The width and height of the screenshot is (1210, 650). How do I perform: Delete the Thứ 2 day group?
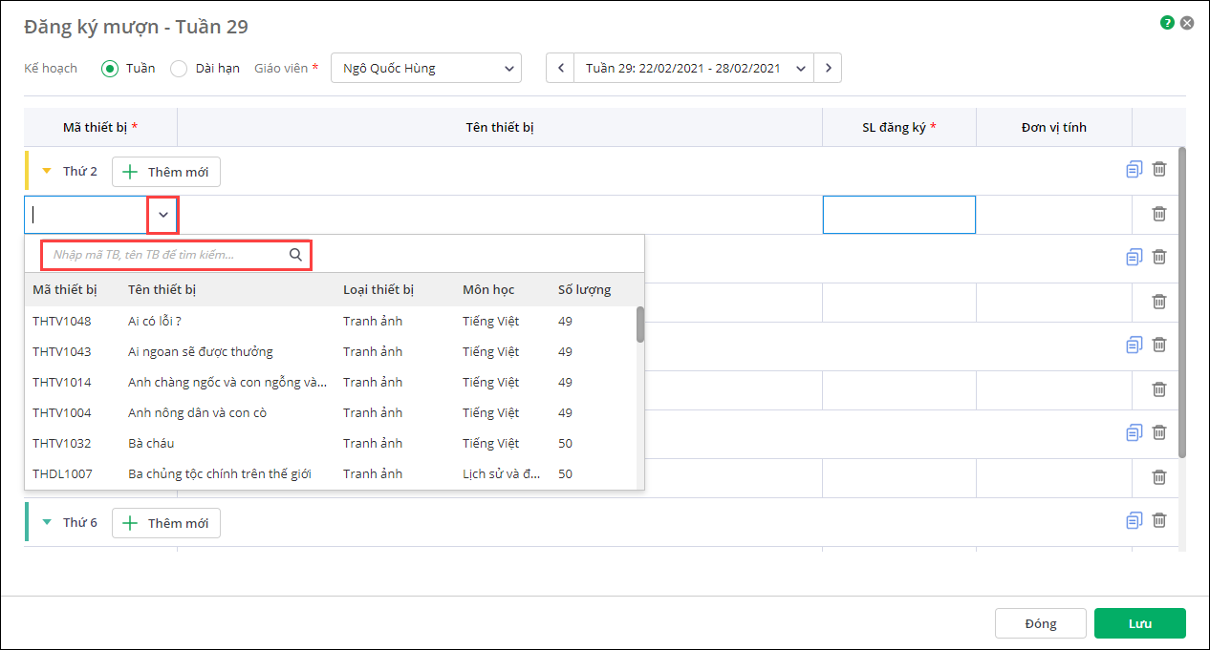1159,169
